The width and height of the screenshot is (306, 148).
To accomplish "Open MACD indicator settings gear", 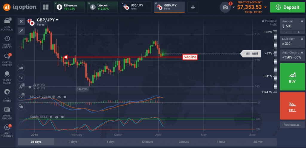I will point(53,97).
